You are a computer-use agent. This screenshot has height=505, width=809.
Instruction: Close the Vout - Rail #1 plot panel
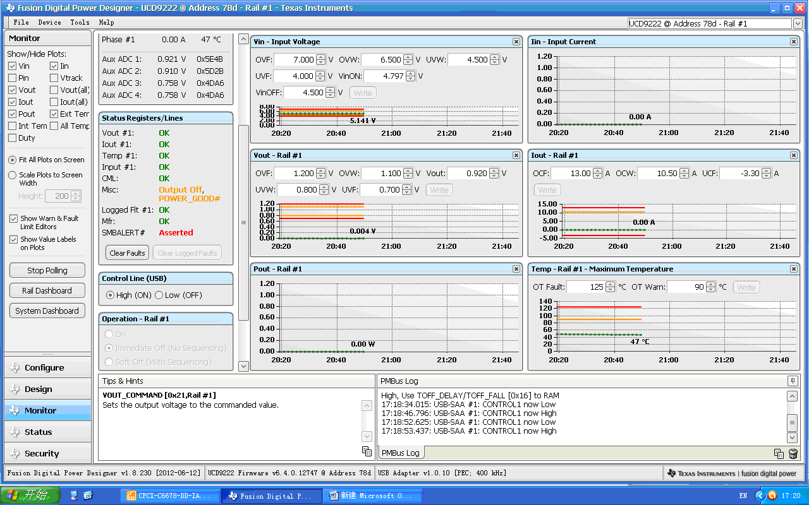click(x=516, y=155)
